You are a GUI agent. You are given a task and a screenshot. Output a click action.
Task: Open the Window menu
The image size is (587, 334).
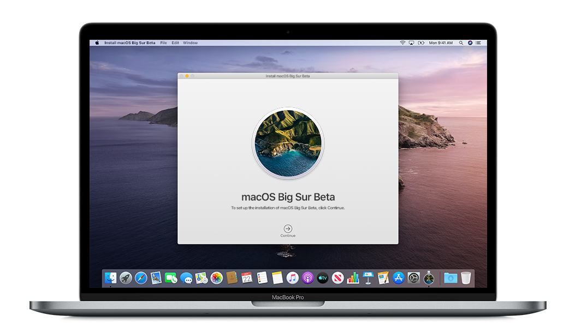[191, 43]
